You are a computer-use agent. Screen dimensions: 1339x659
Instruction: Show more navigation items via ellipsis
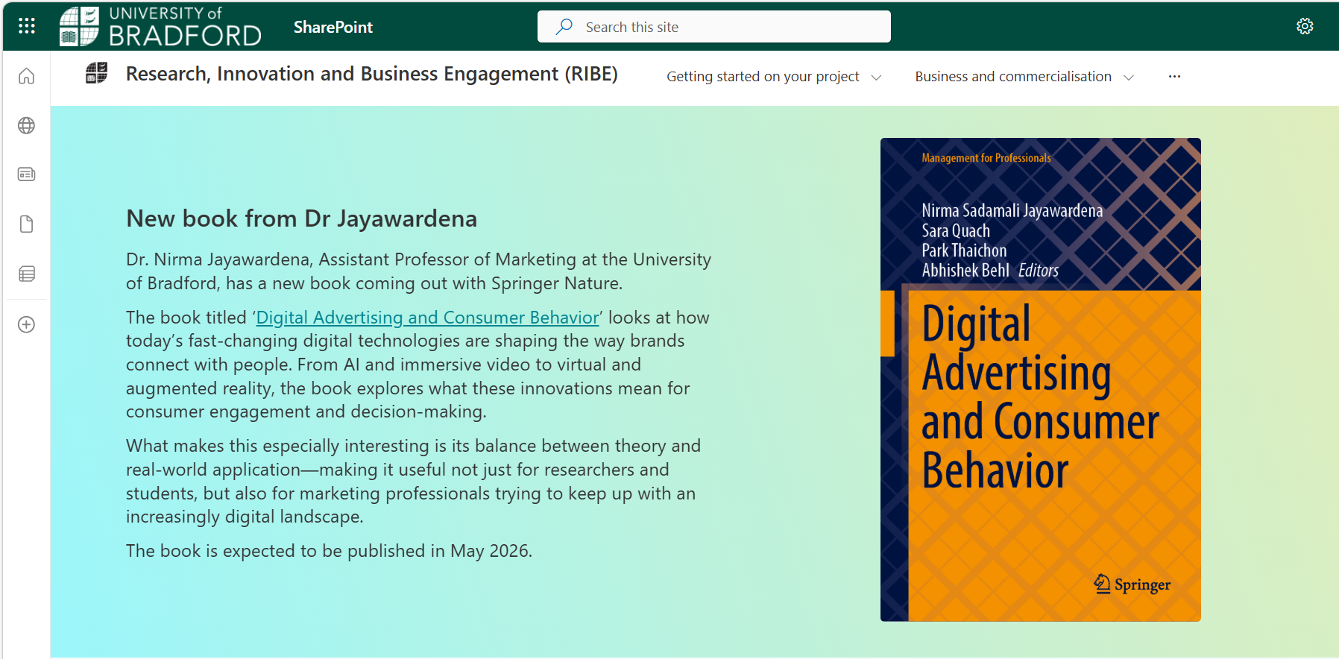click(1175, 77)
